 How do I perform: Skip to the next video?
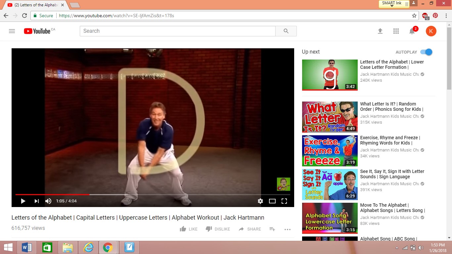tap(37, 201)
